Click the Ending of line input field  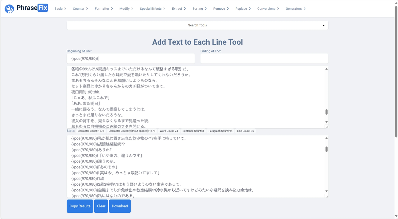[264, 59]
